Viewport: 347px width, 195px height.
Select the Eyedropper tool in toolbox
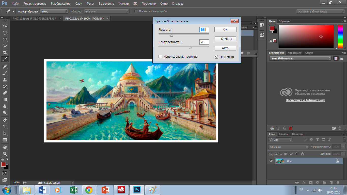[5, 59]
